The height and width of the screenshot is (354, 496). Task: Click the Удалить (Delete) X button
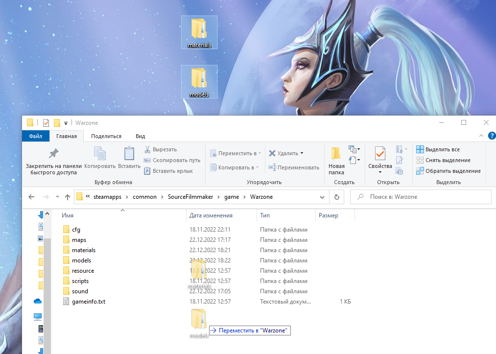click(272, 153)
